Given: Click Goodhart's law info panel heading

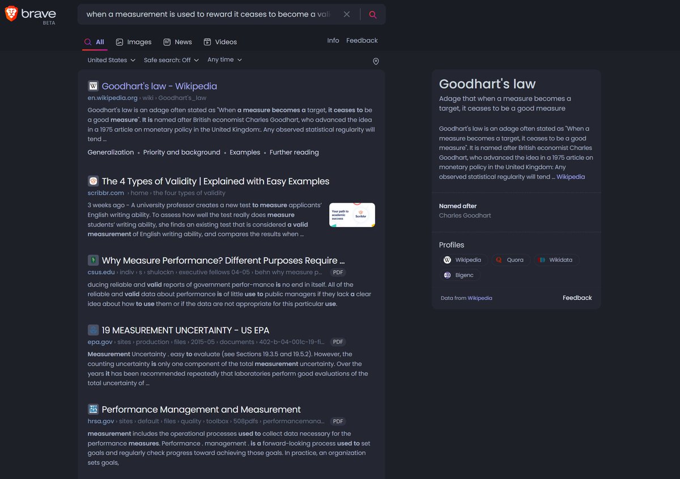Looking at the screenshot, I should (x=487, y=84).
